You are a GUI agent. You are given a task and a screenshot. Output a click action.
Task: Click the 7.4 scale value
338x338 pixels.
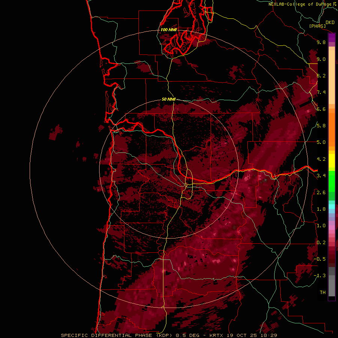click(x=321, y=92)
